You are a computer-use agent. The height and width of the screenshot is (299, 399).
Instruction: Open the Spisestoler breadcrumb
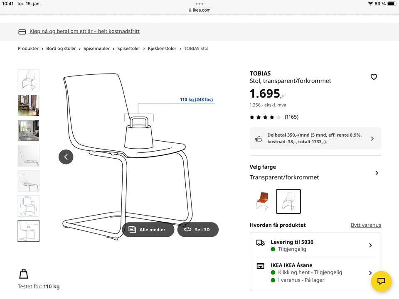tap(128, 49)
